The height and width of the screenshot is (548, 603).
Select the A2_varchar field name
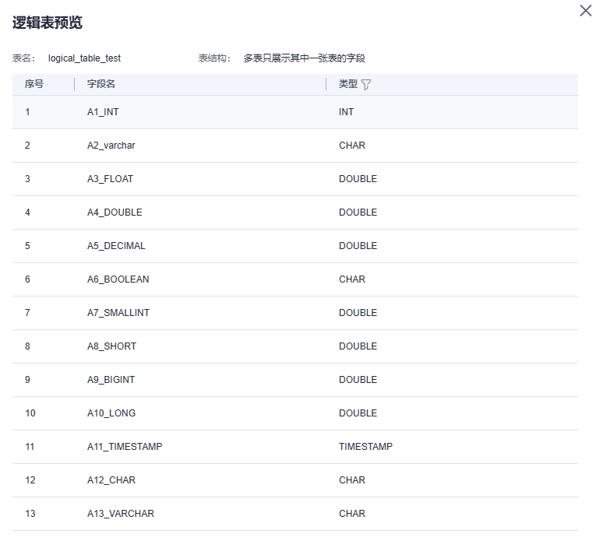tap(111, 146)
